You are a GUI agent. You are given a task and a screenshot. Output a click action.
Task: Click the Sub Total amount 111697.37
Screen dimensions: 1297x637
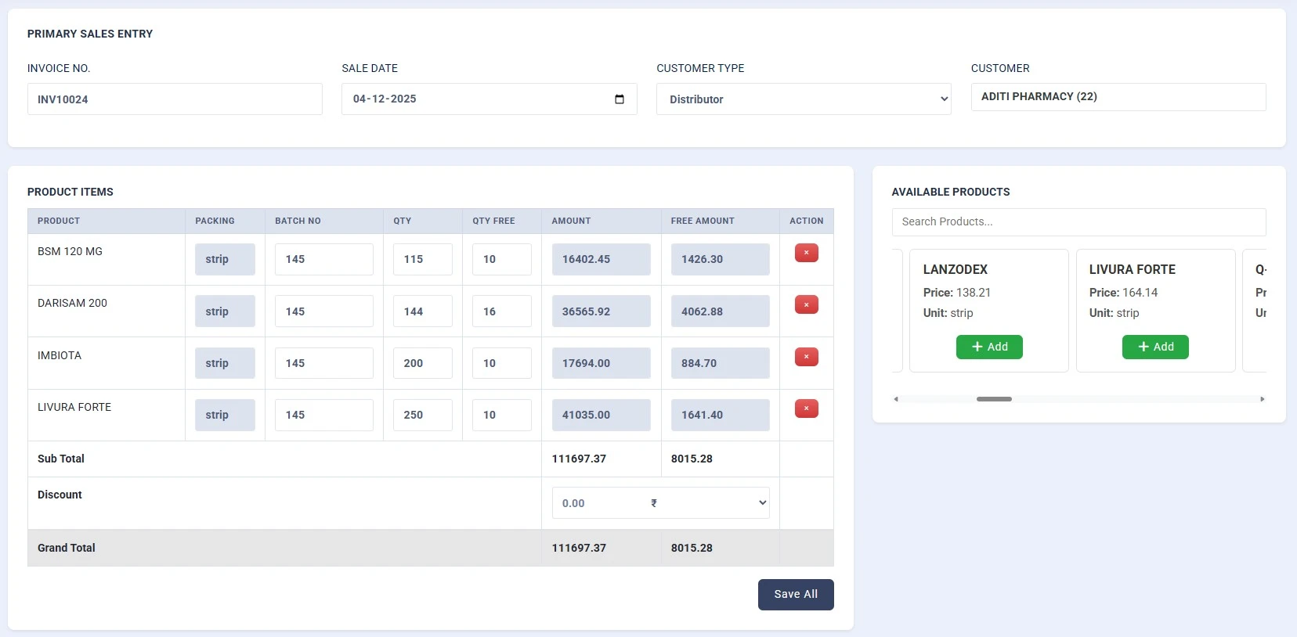coord(579,459)
